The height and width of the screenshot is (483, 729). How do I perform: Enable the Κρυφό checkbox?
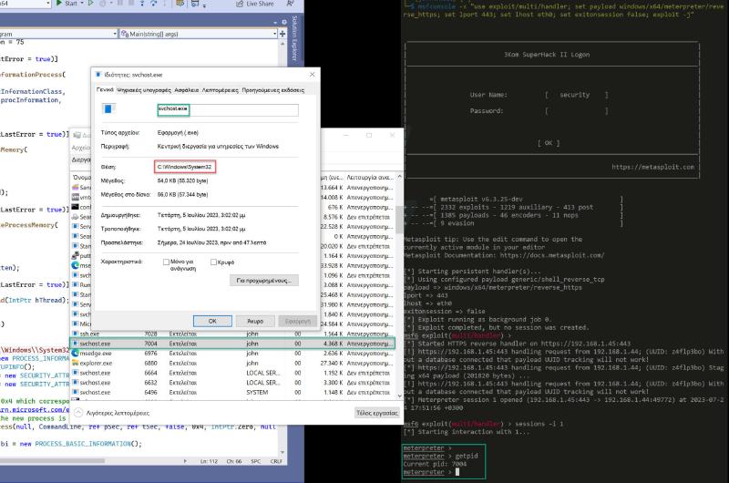pos(213,262)
